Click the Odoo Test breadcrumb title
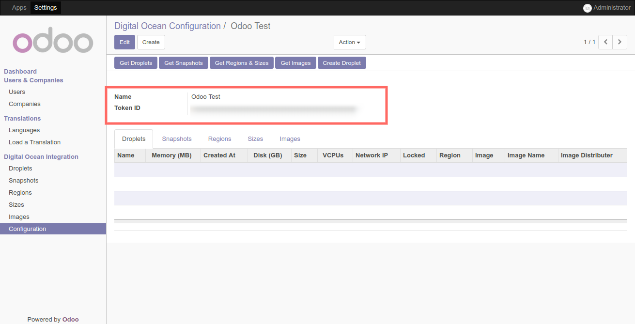Viewport: 635px width, 324px height. click(x=250, y=26)
